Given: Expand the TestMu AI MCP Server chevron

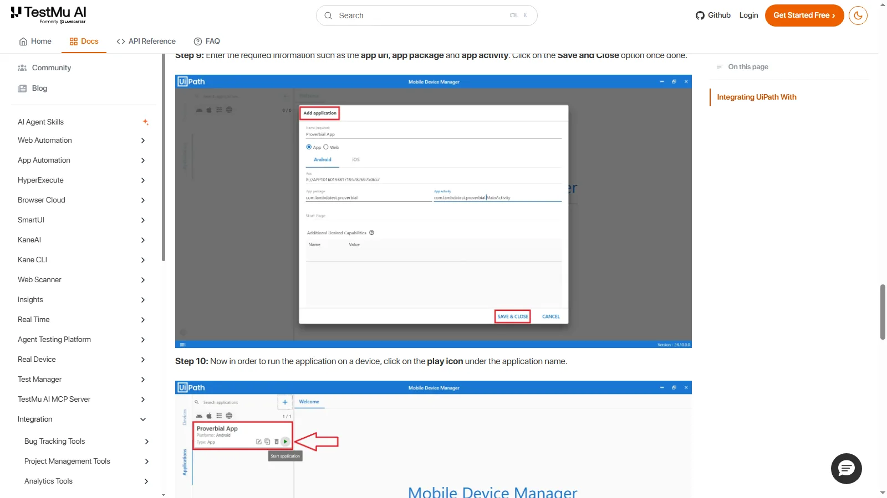Looking at the screenshot, I should point(143,400).
